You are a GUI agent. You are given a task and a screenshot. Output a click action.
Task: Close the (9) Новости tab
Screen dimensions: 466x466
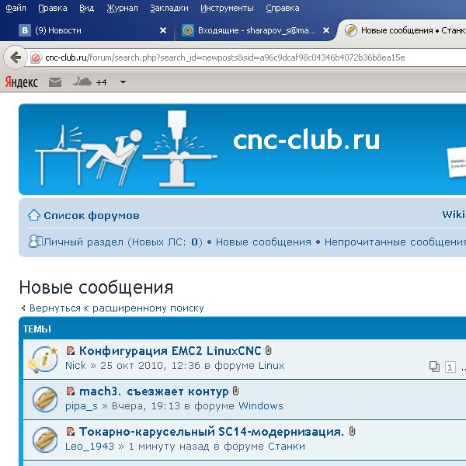click(163, 30)
